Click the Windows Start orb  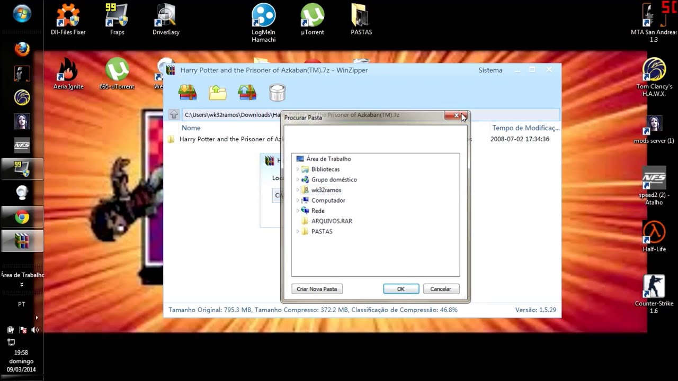22,15
